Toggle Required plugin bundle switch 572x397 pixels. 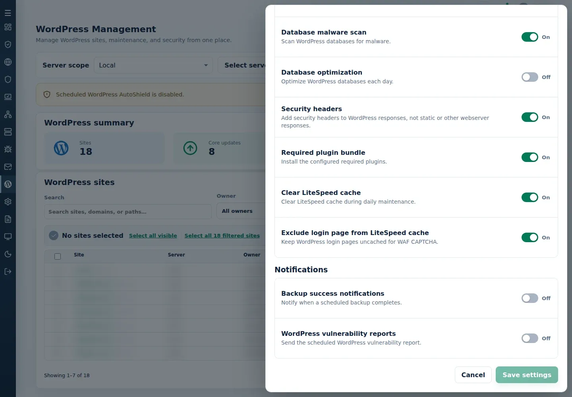tap(530, 157)
